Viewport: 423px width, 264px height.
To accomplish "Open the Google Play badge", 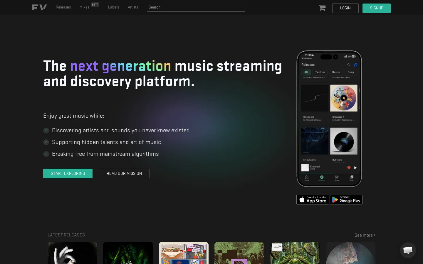I will click(x=346, y=200).
